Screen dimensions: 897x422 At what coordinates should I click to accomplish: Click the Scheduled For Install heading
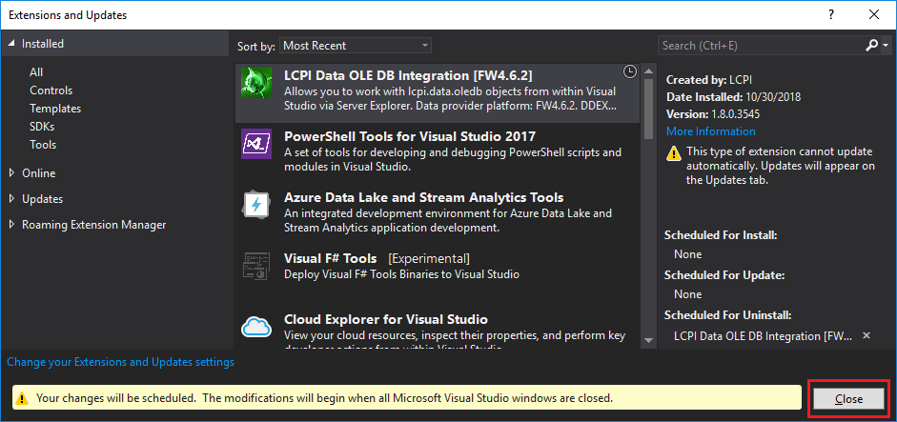pyautogui.click(x=721, y=235)
